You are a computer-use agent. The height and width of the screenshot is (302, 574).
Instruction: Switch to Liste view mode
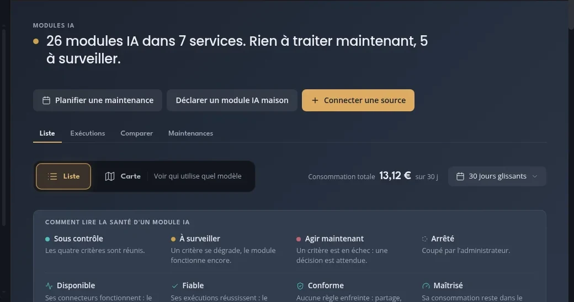pos(63,176)
